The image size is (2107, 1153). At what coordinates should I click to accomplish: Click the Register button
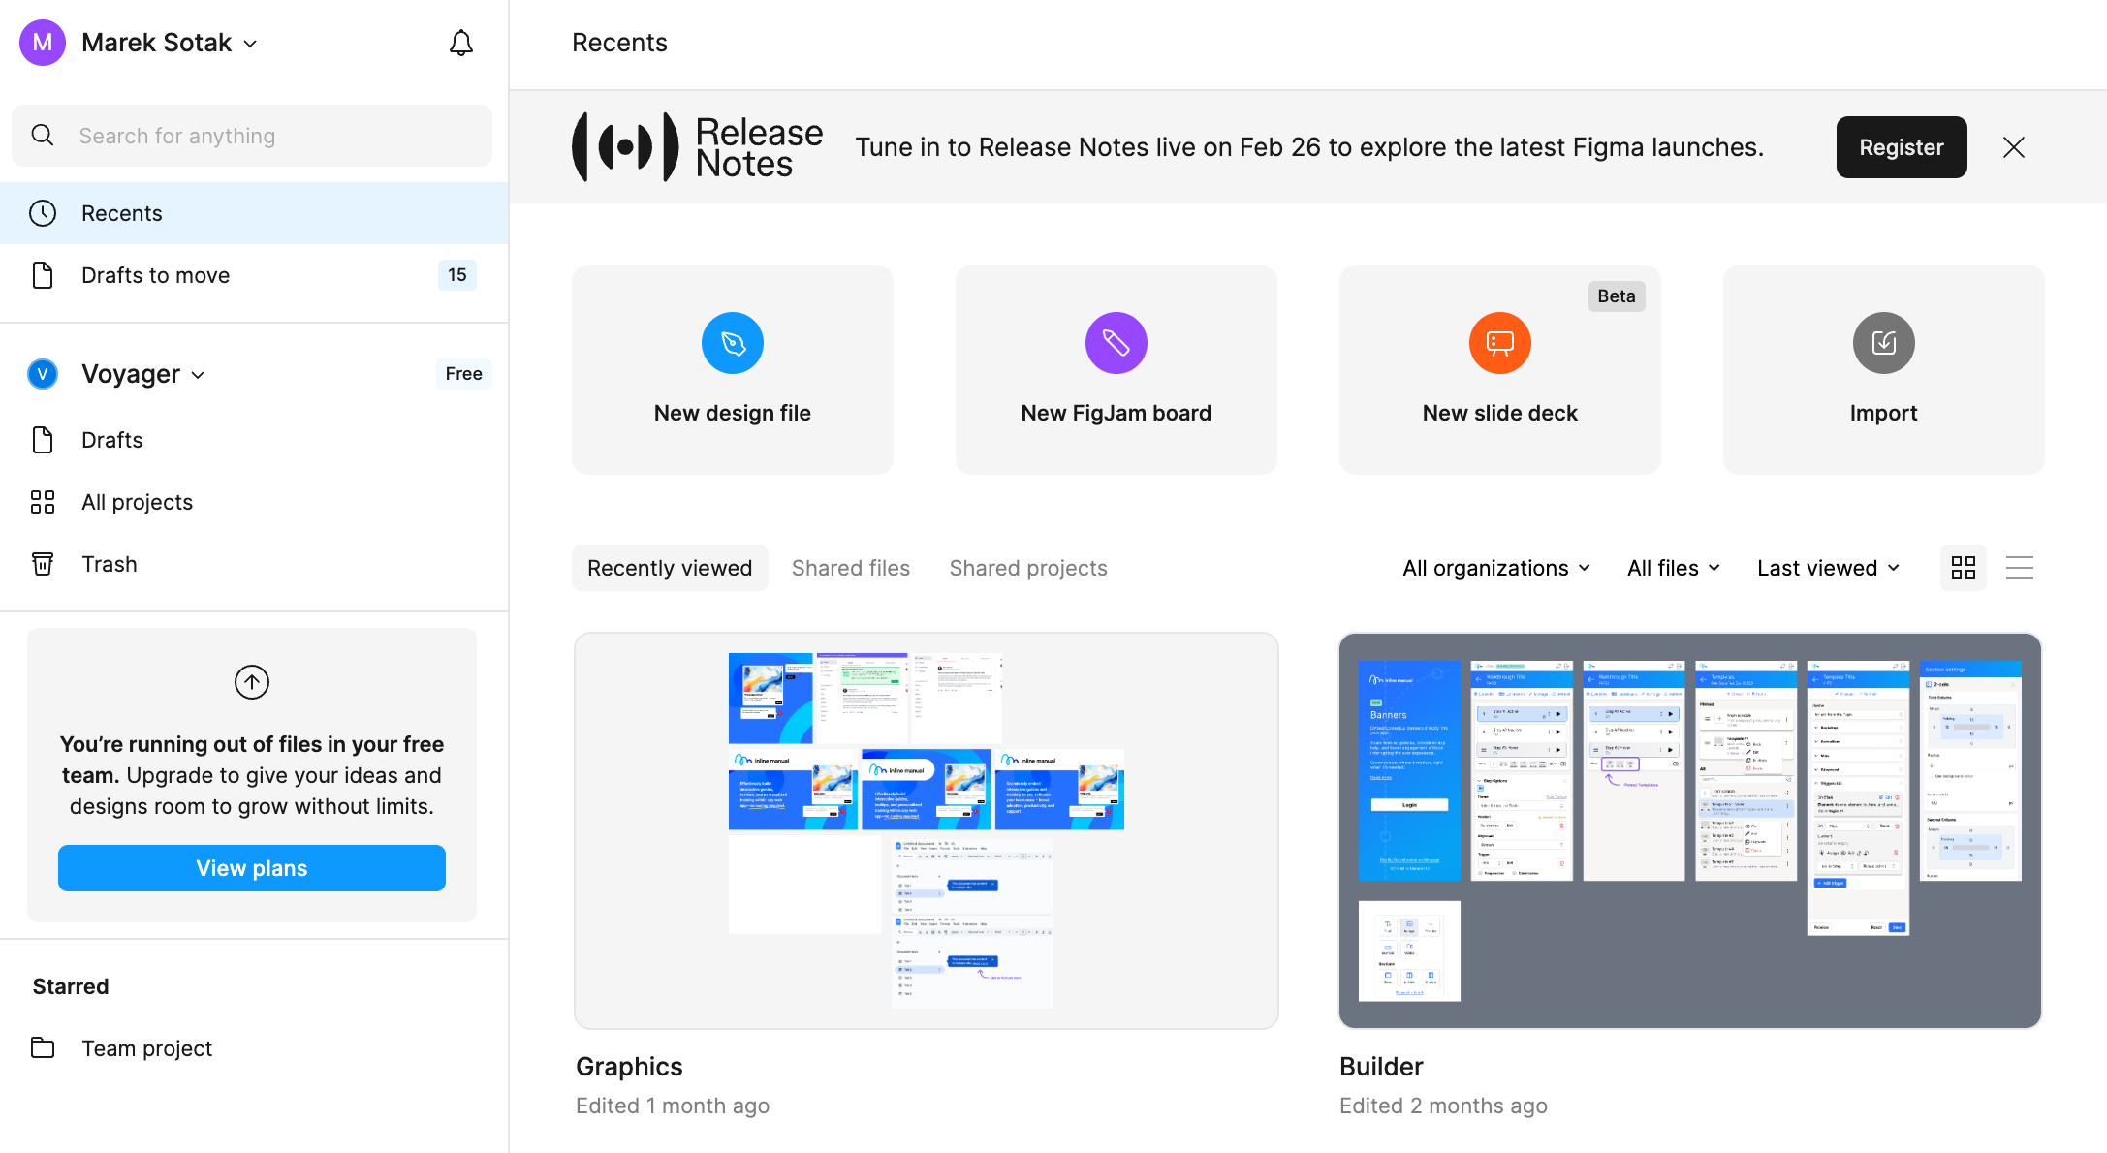pos(1901,147)
